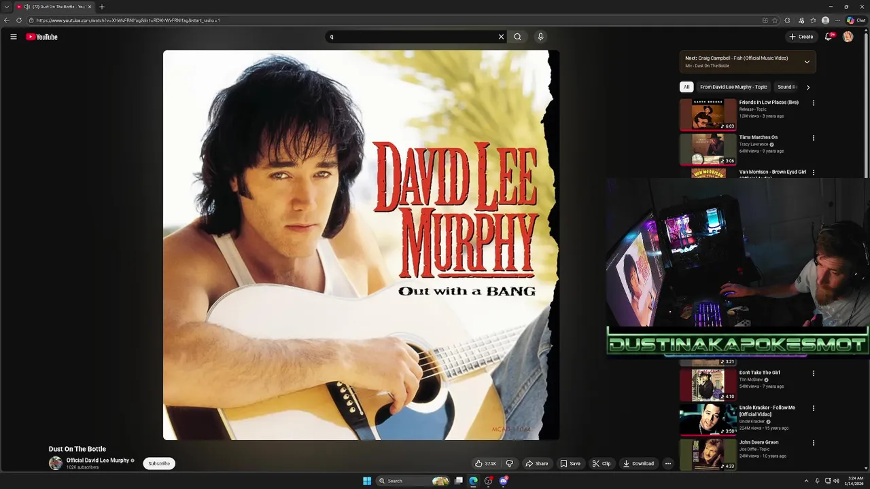Image resolution: width=870 pixels, height=489 pixels.
Task: Open Edge browser extensions icon
Action: [x=787, y=20]
